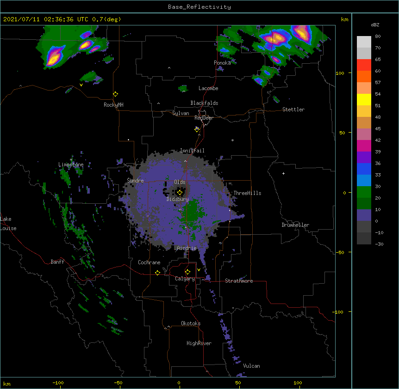Click the green 30 dBZ legend swatch
The image size is (399, 389).
click(x=364, y=192)
